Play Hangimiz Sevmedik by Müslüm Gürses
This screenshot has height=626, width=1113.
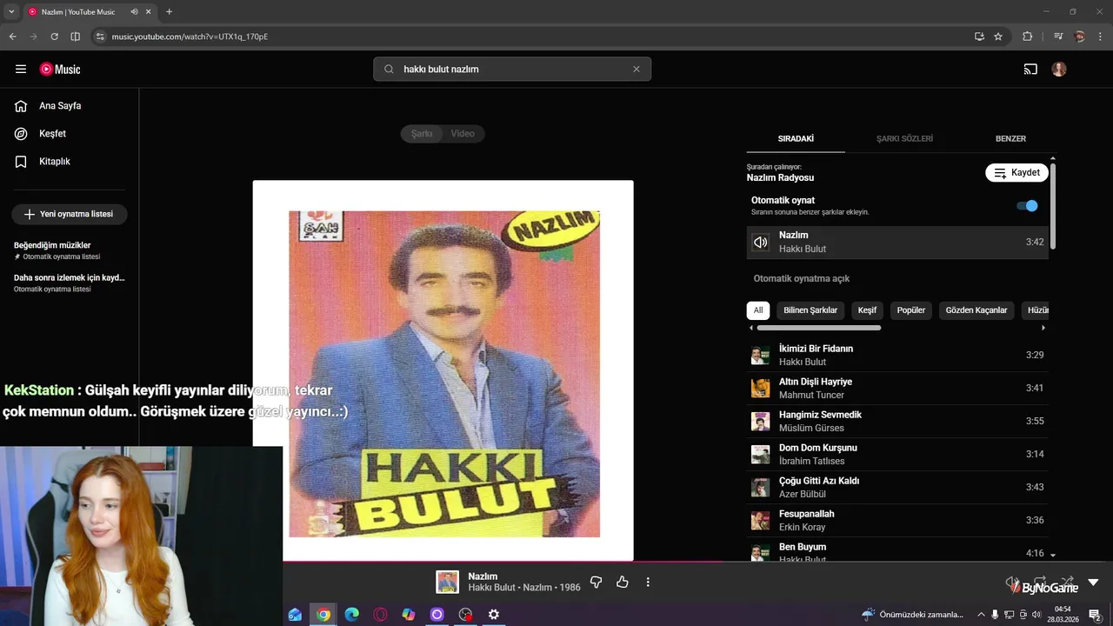[897, 422]
